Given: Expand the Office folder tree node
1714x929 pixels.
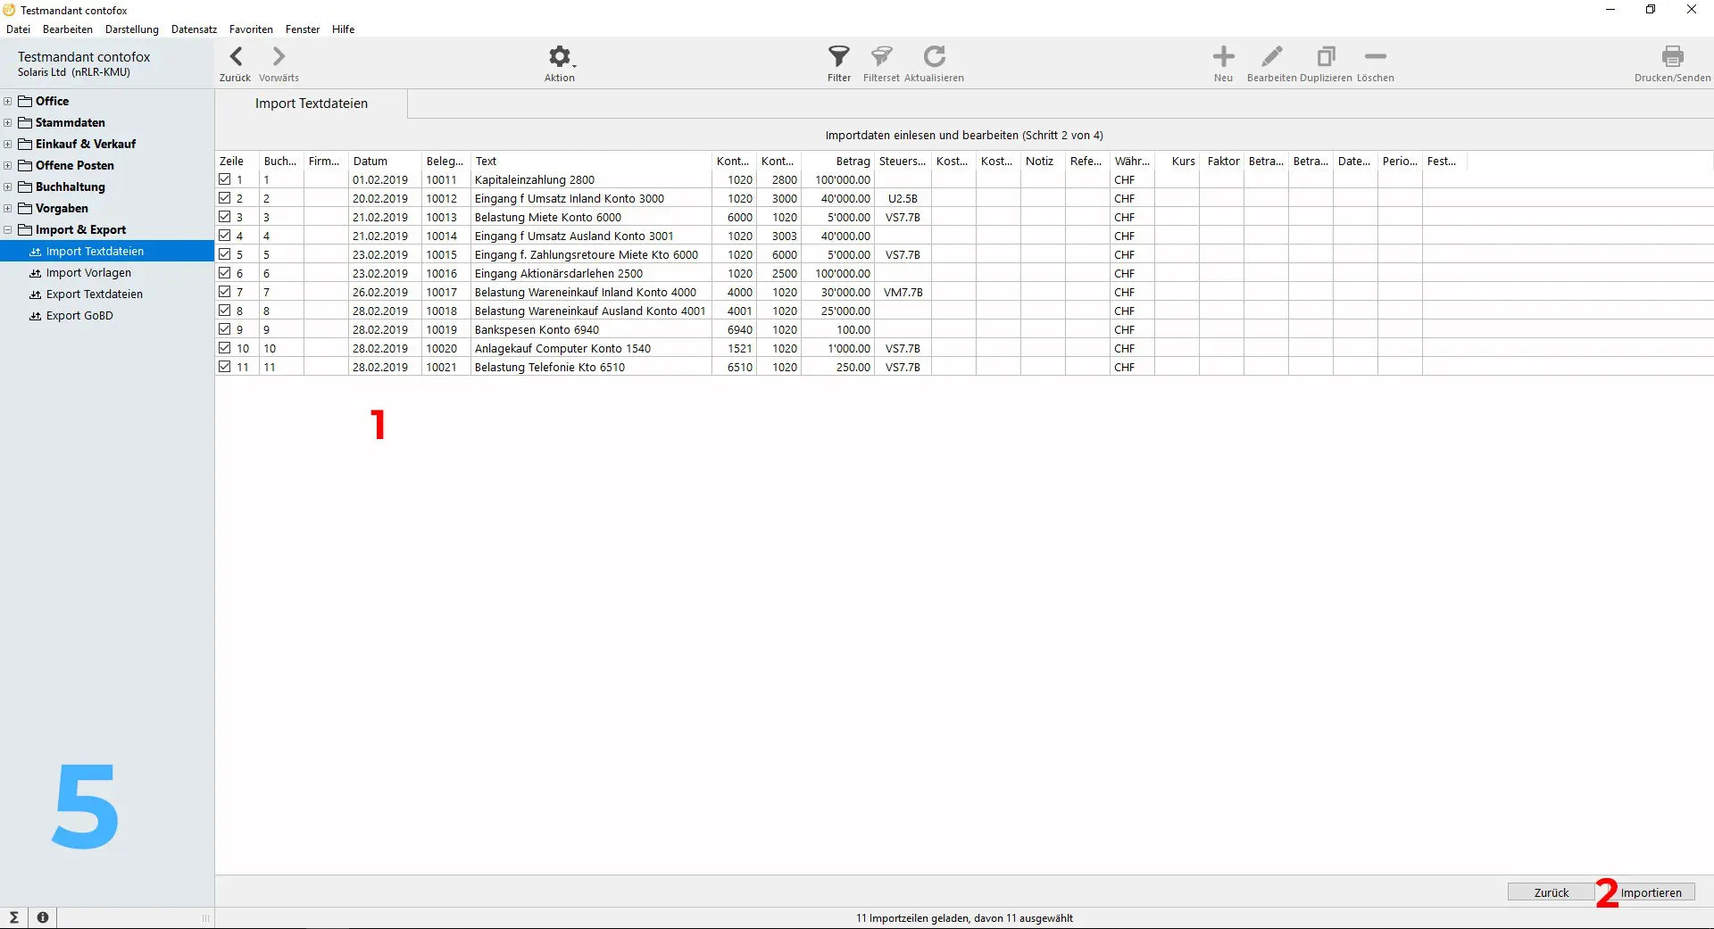Looking at the screenshot, I should [x=8, y=102].
